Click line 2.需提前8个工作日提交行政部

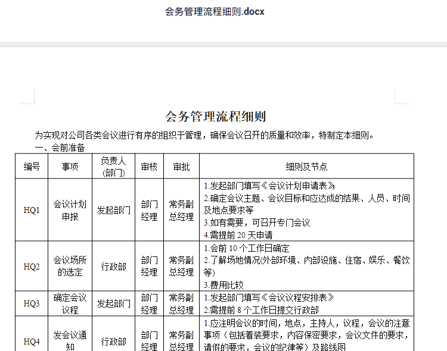coord(261,310)
